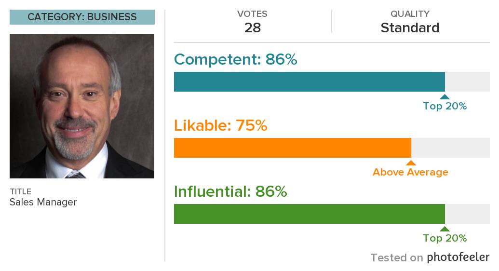499x271 pixels.
Task: Click the Tested on text
Action: coord(396,257)
